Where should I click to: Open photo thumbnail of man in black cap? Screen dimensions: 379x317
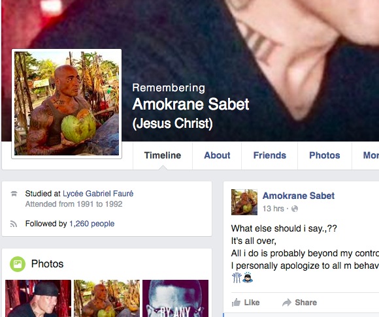click(38, 299)
